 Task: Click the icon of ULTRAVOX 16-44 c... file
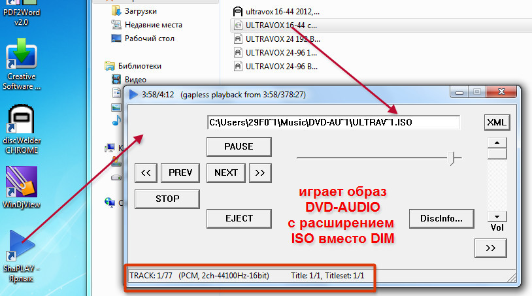tap(238, 25)
